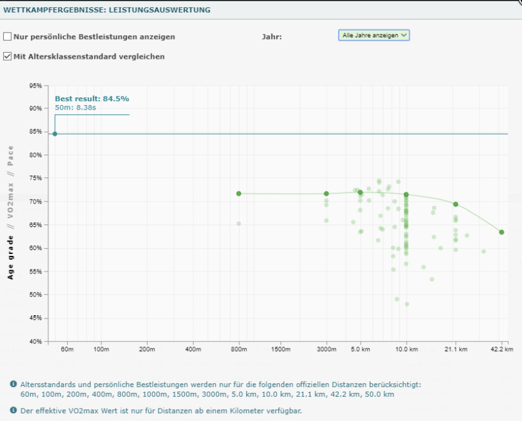Switch the Y-axis to Pace

(x=10, y=157)
